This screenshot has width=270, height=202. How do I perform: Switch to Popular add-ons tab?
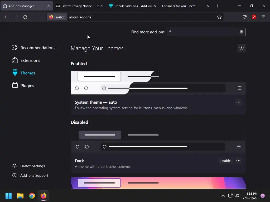pos(132,6)
